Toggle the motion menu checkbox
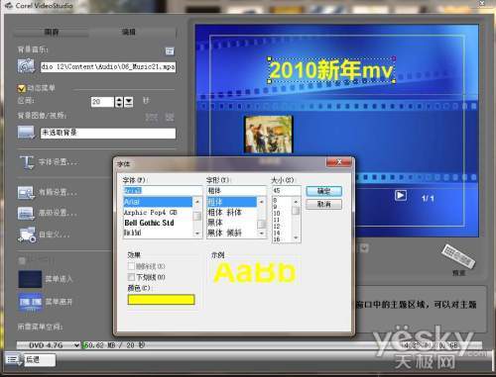 22,88
